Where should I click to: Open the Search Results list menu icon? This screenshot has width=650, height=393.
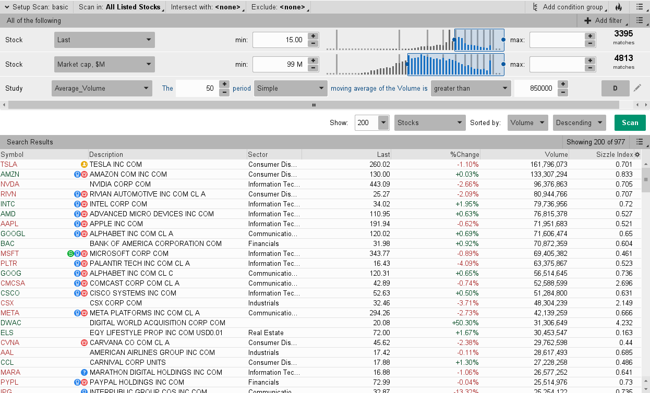click(x=640, y=142)
